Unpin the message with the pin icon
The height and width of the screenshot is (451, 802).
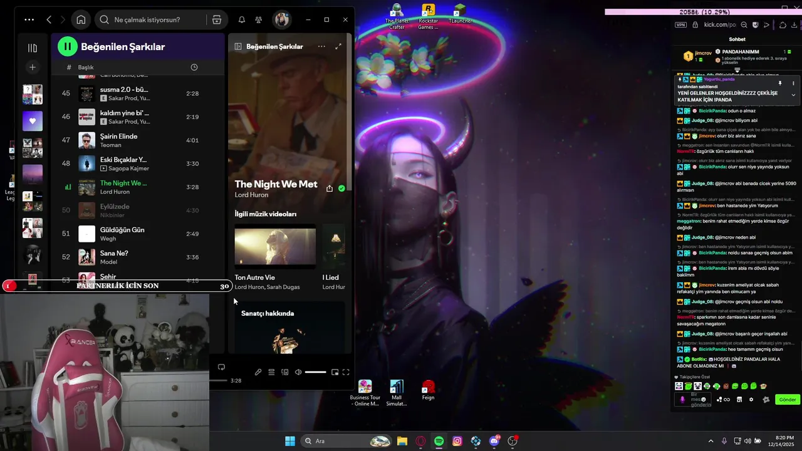pos(780,83)
